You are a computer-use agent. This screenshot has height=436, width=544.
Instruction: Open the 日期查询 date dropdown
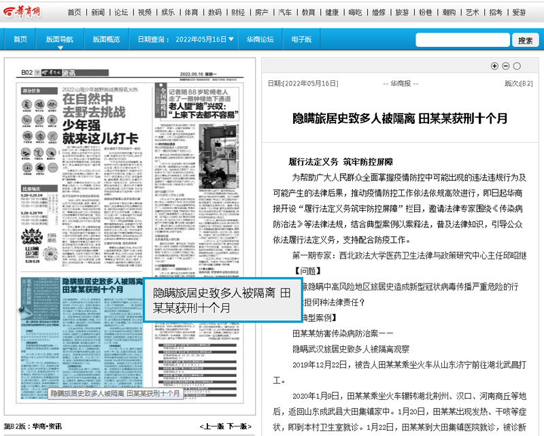coord(186,39)
